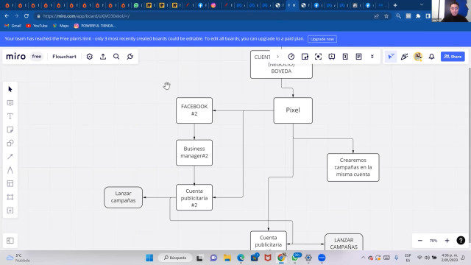Expand the collapsed toolbar chevron arrow

[x=277, y=57]
